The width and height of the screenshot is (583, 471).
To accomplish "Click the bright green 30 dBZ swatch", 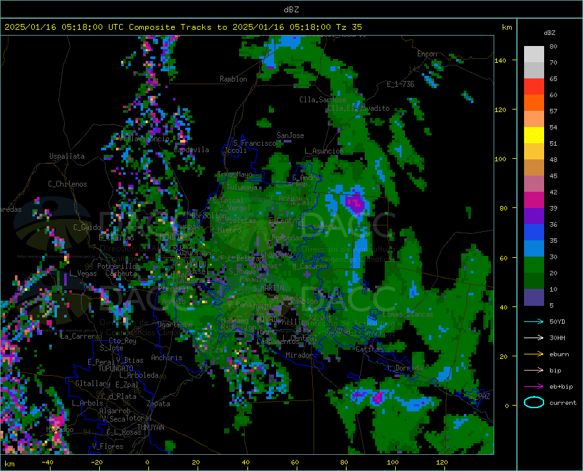I will [534, 265].
